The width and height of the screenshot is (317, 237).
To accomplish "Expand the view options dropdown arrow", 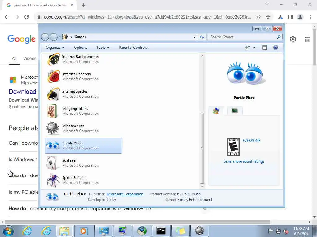I will (254, 48).
